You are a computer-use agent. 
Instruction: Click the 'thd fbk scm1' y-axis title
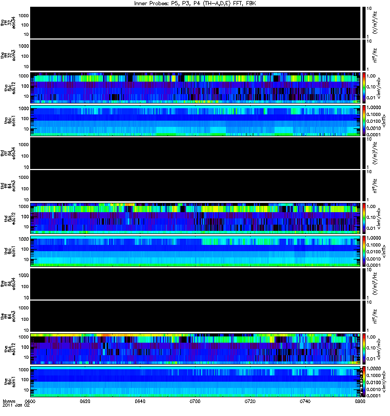click(10, 251)
